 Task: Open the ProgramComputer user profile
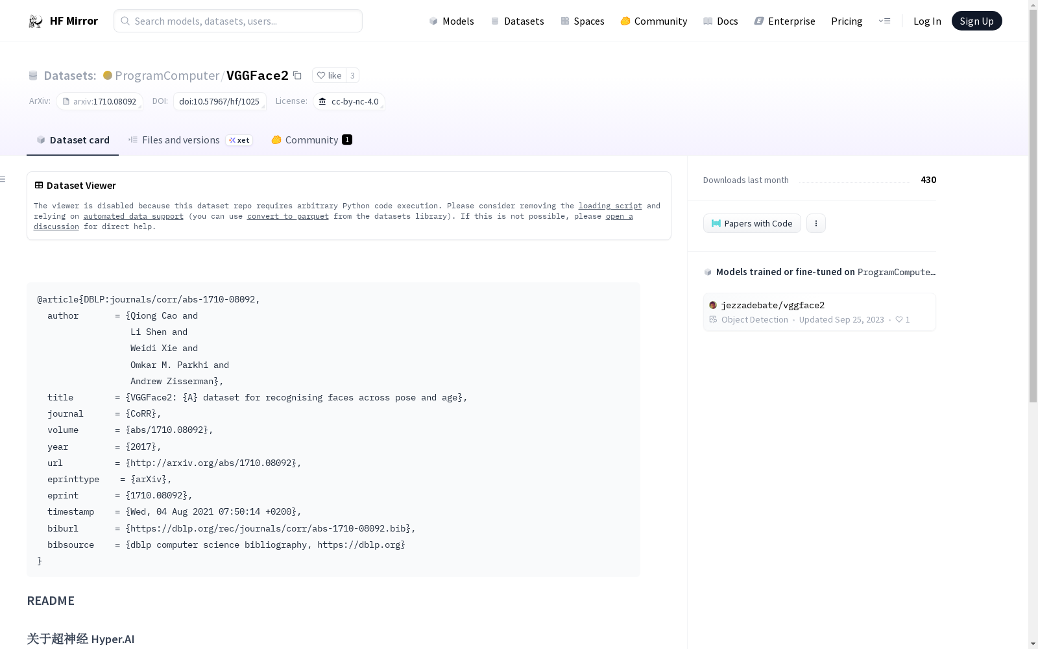click(x=167, y=75)
